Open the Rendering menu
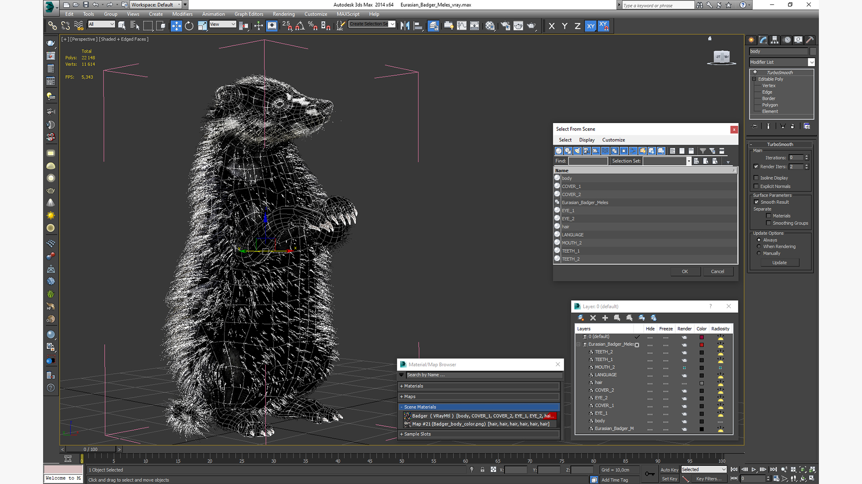Image resolution: width=862 pixels, height=484 pixels. [x=283, y=14]
